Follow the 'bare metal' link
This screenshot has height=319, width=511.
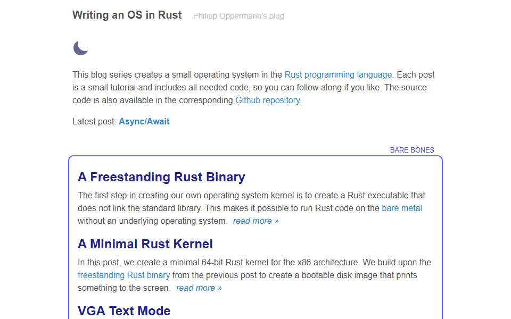402,208
